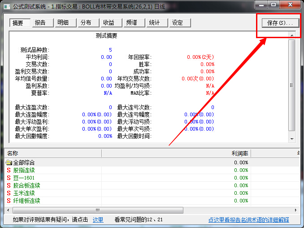Image resolution: width=304 pixels, height=228 pixels.
Task: Click the summary panel's scroll-down arrow
Action: (291, 139)
